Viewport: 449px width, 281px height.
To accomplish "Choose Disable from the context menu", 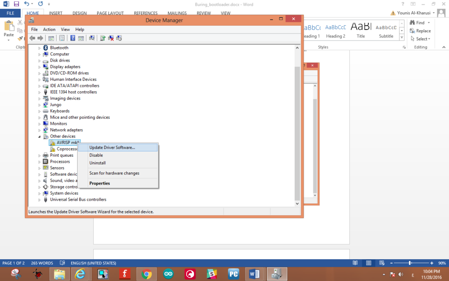I will 118,155.
